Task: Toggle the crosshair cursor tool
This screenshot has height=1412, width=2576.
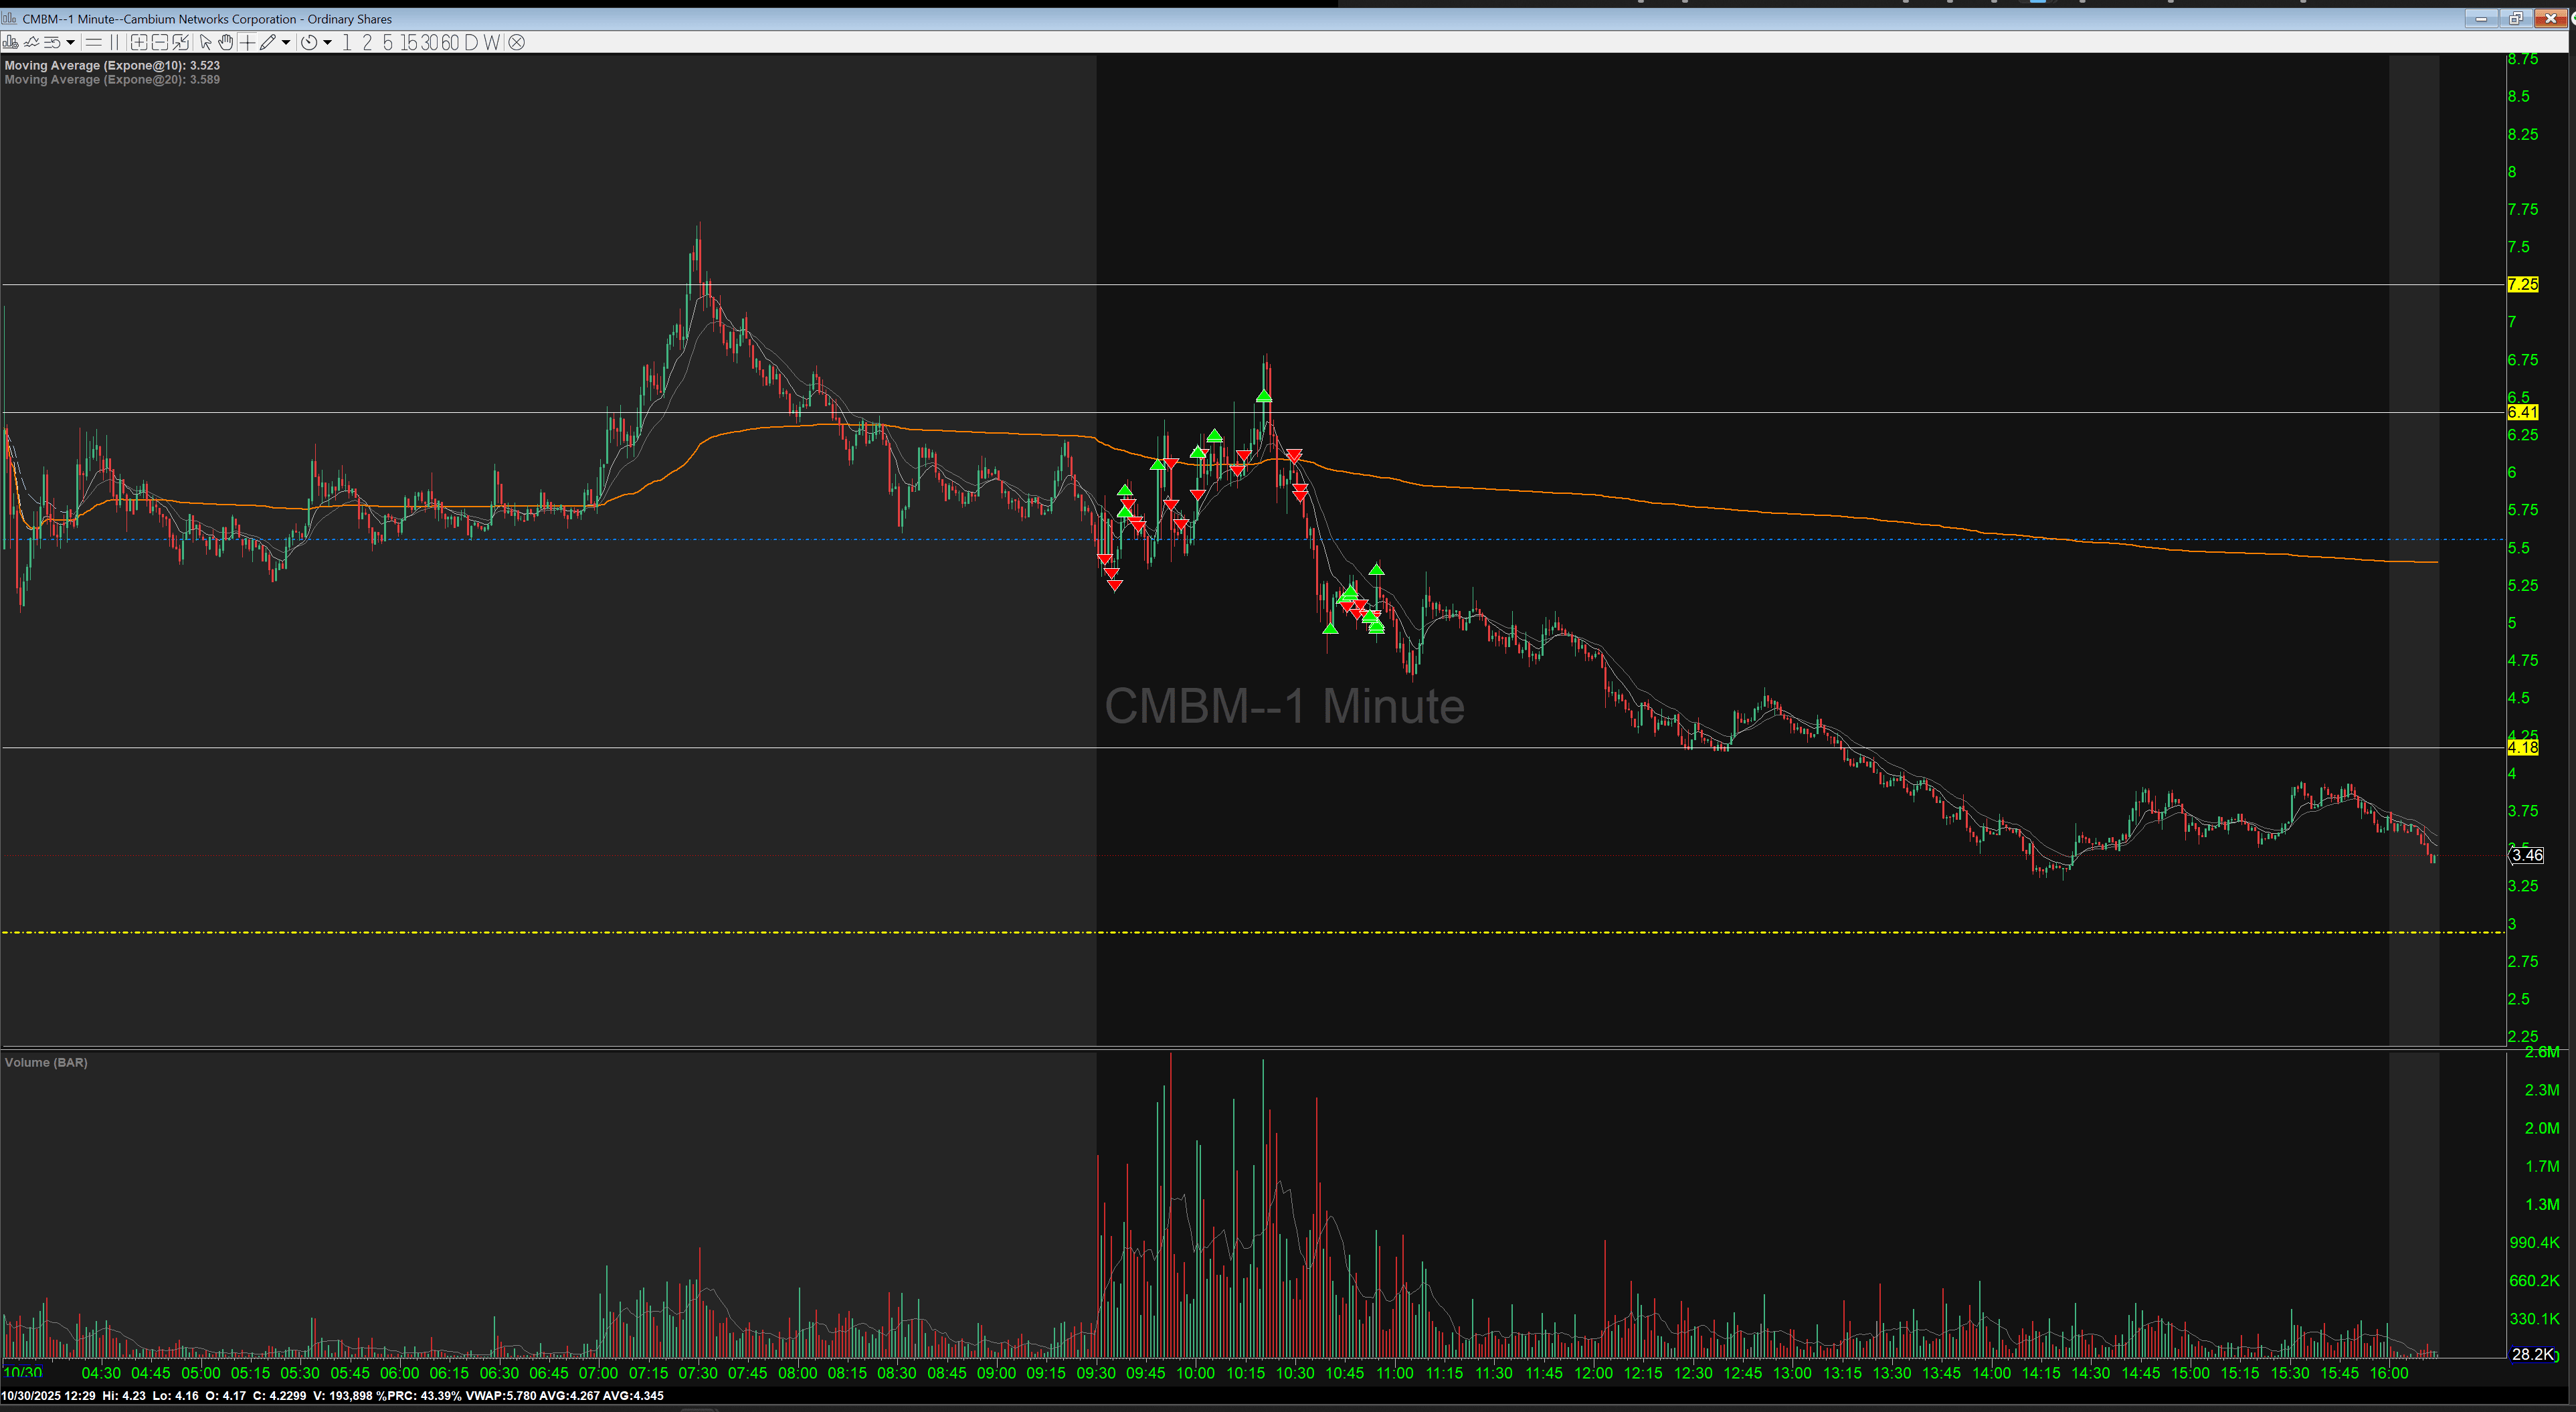Action: tap(247, 43)
